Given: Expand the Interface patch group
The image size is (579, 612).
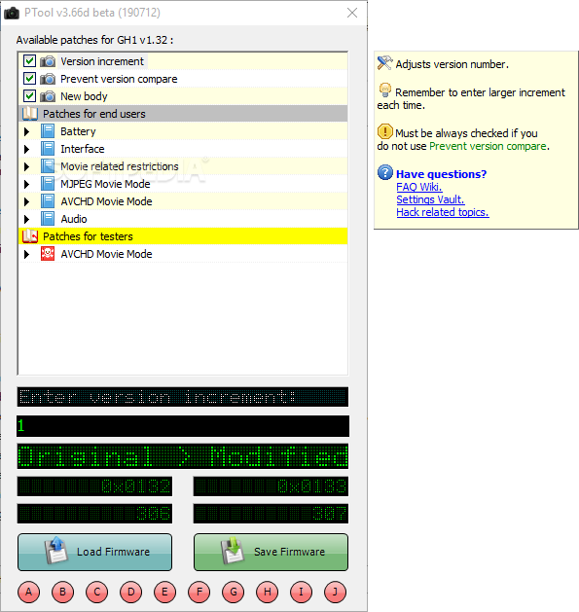Looking at the screenshot, I should coord(26,149).
